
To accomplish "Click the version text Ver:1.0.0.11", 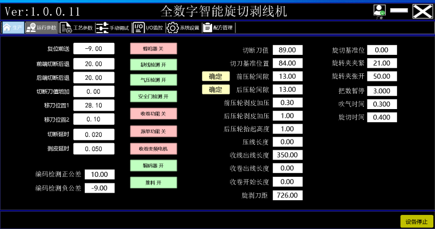I will (42, 11).
